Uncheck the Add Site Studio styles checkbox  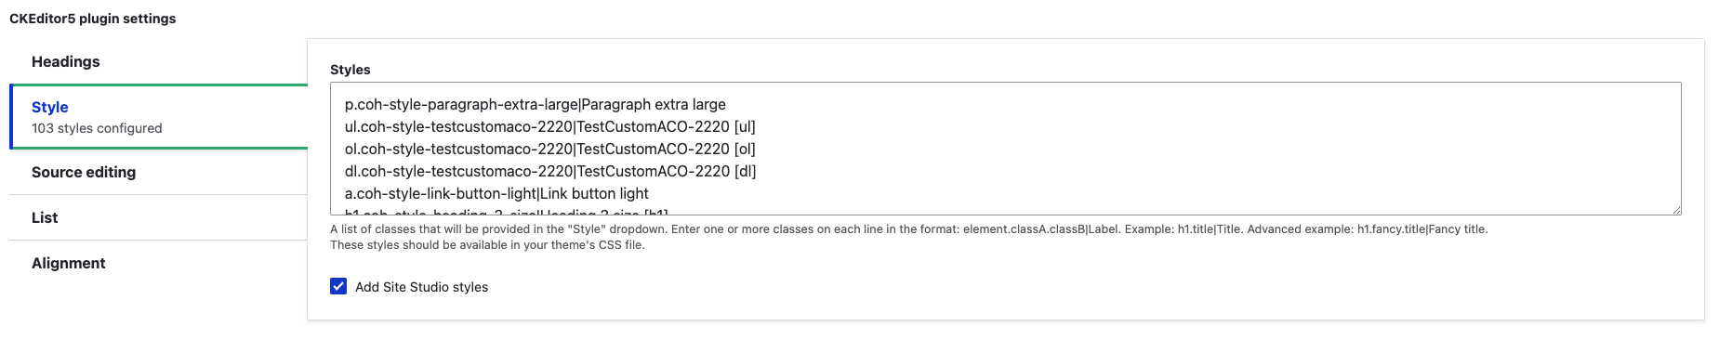tap(338, 286)
